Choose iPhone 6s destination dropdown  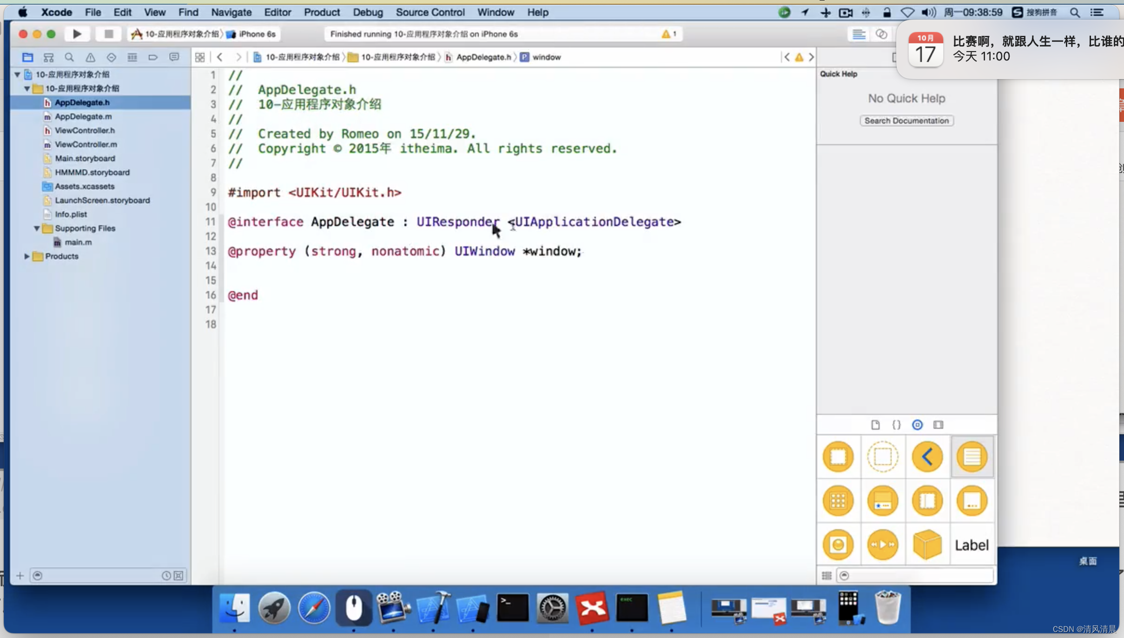click(251, 34)
